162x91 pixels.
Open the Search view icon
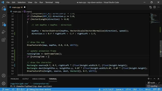pos(4,16)
